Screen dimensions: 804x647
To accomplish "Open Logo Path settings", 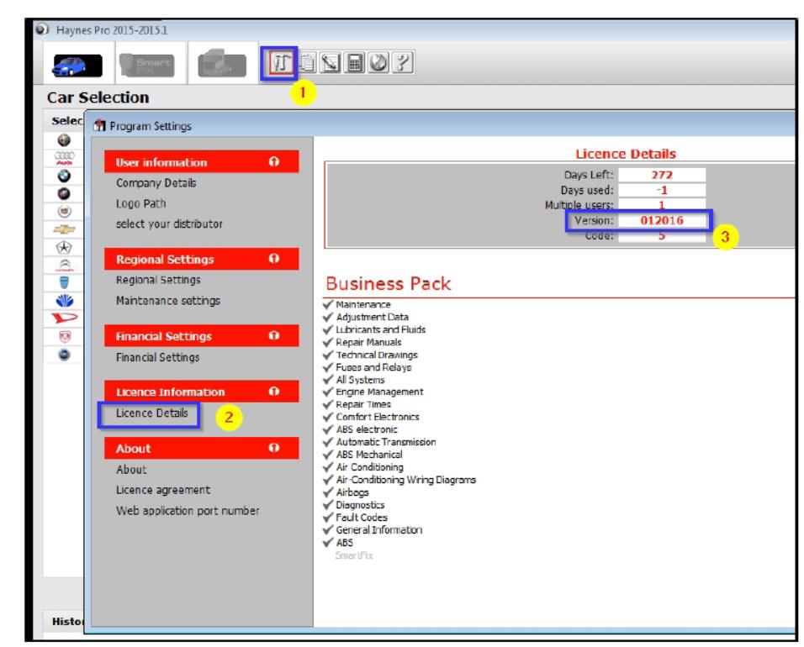I will click(x=141, y=203).
